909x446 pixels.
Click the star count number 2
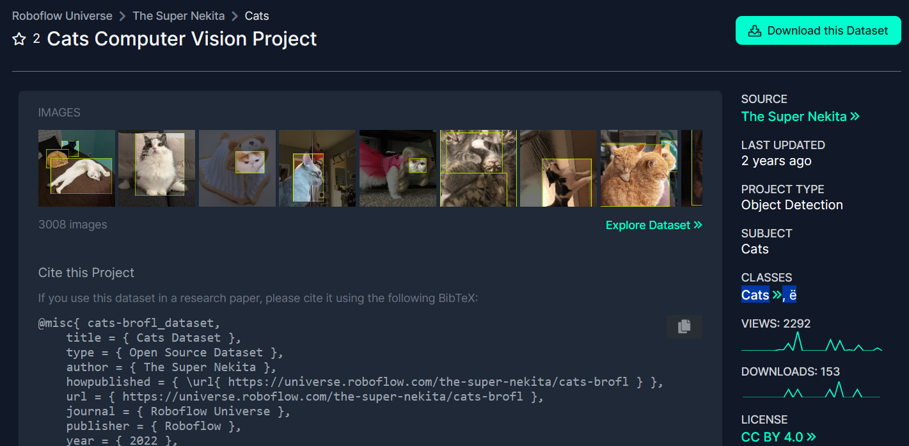36,39
